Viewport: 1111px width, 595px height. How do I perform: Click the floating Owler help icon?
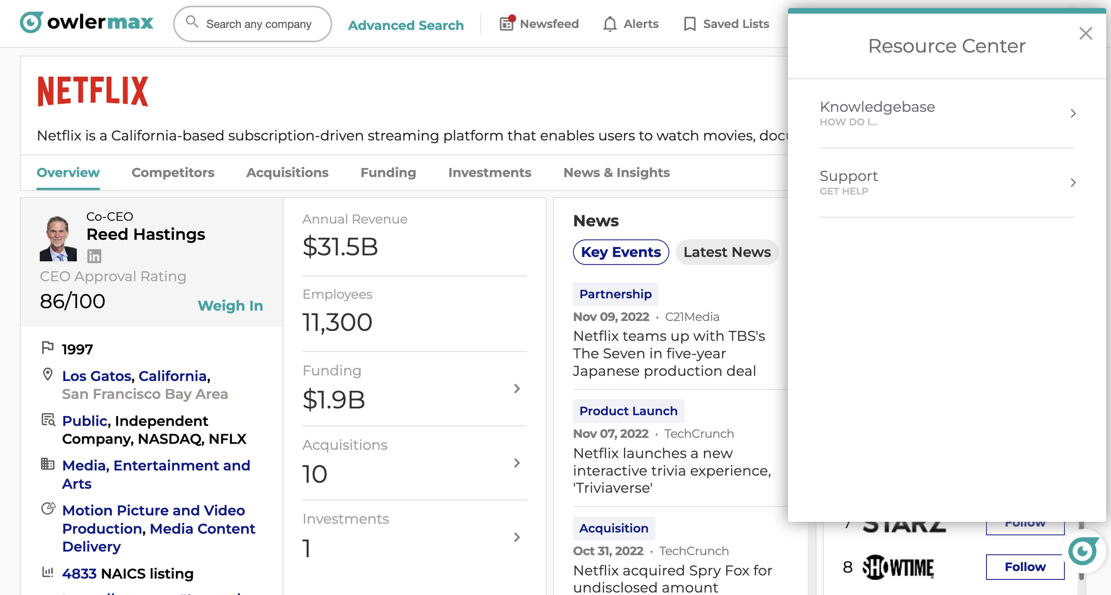click(x=1083, y=551)
